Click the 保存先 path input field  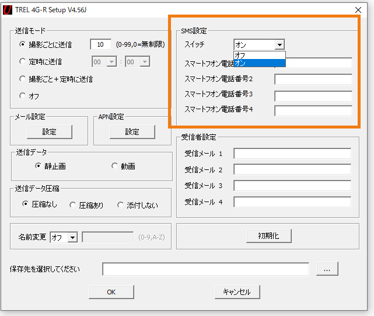(x=205, y=269)
